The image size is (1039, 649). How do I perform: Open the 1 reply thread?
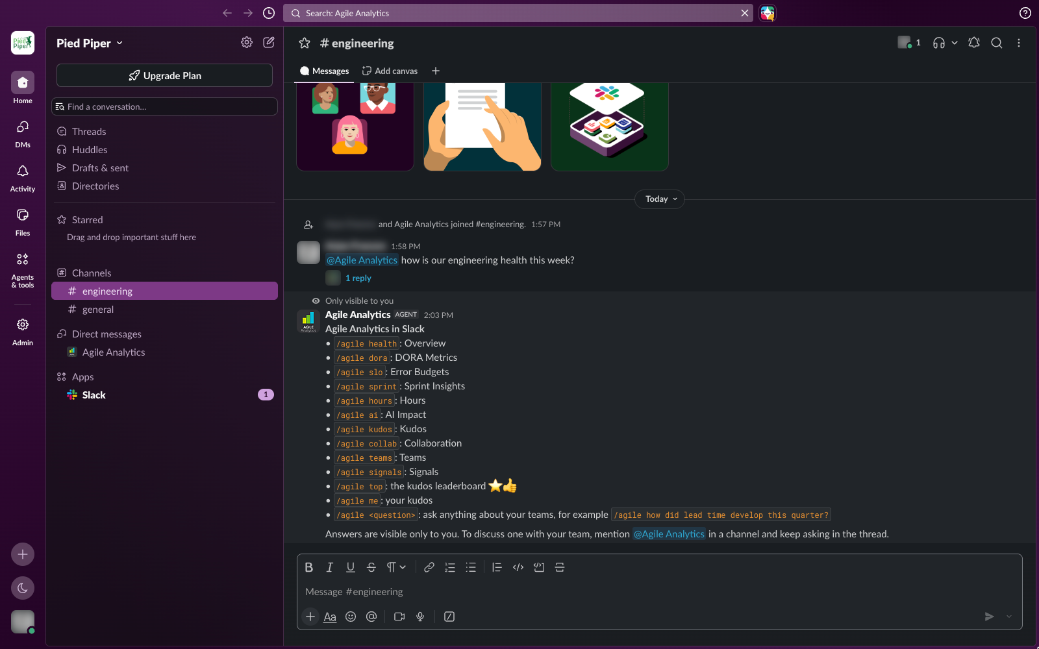coord(358,278)
